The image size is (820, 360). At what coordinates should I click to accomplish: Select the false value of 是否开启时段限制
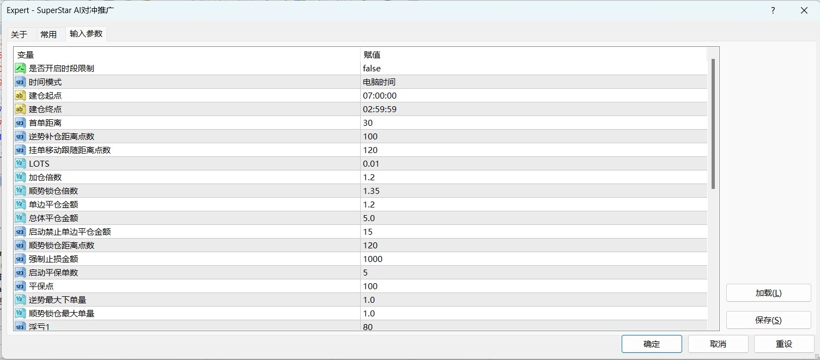click(372, 68)
